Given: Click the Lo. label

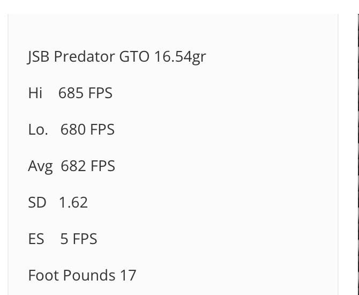Looking at the screenshot, I should 38,129.
